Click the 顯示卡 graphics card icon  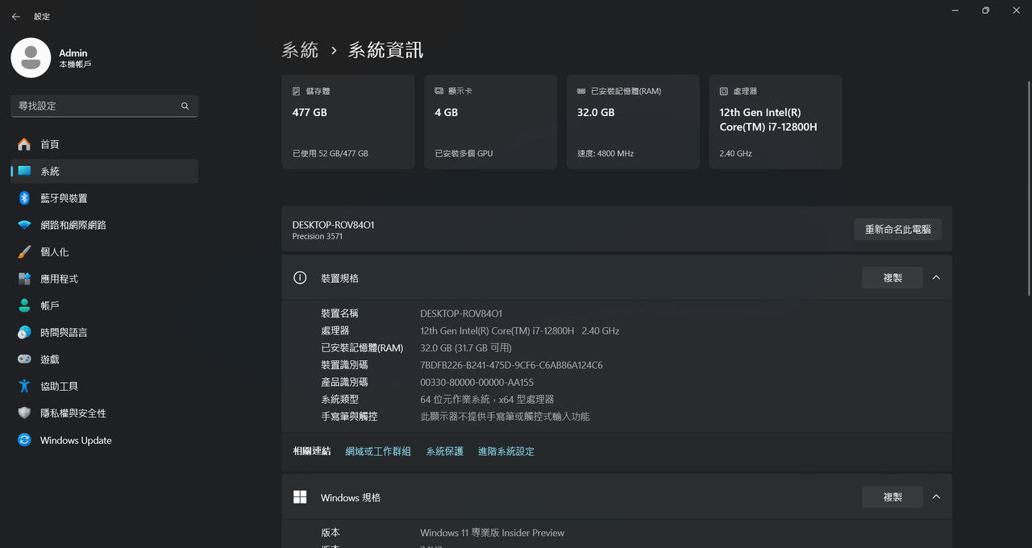(439, 91)
